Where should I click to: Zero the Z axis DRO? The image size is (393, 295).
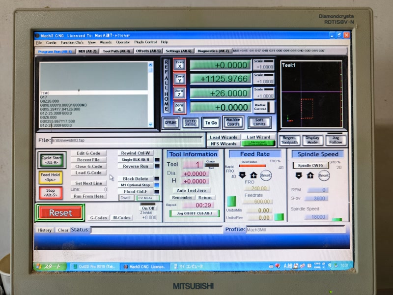coord(179,93)
